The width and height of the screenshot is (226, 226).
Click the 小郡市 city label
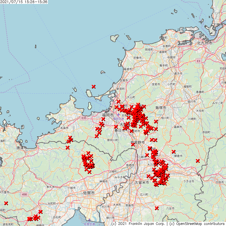tap(142, 157)
